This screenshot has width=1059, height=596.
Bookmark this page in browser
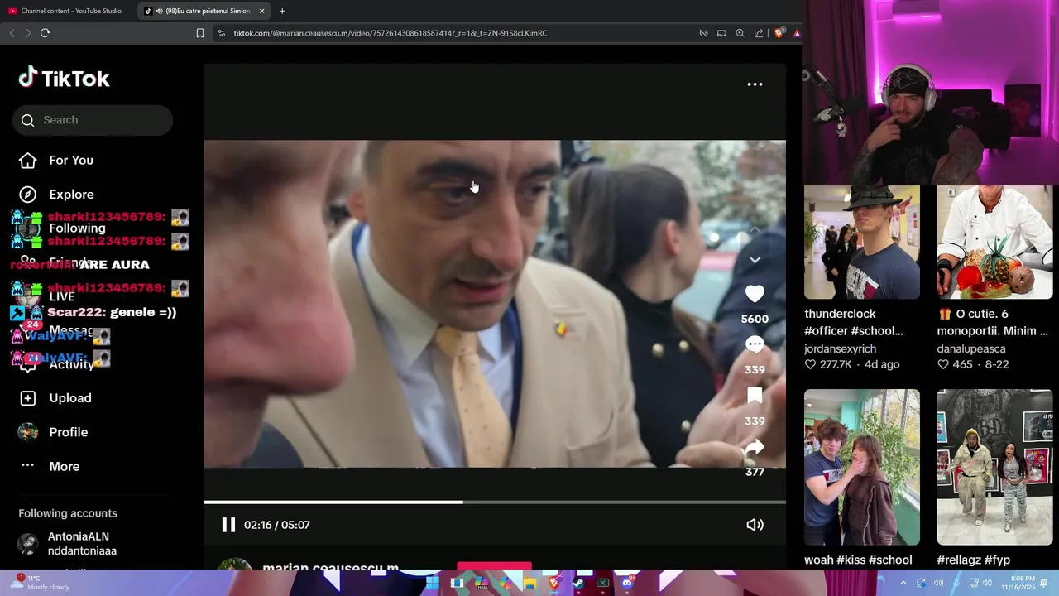tap(199, 33)
